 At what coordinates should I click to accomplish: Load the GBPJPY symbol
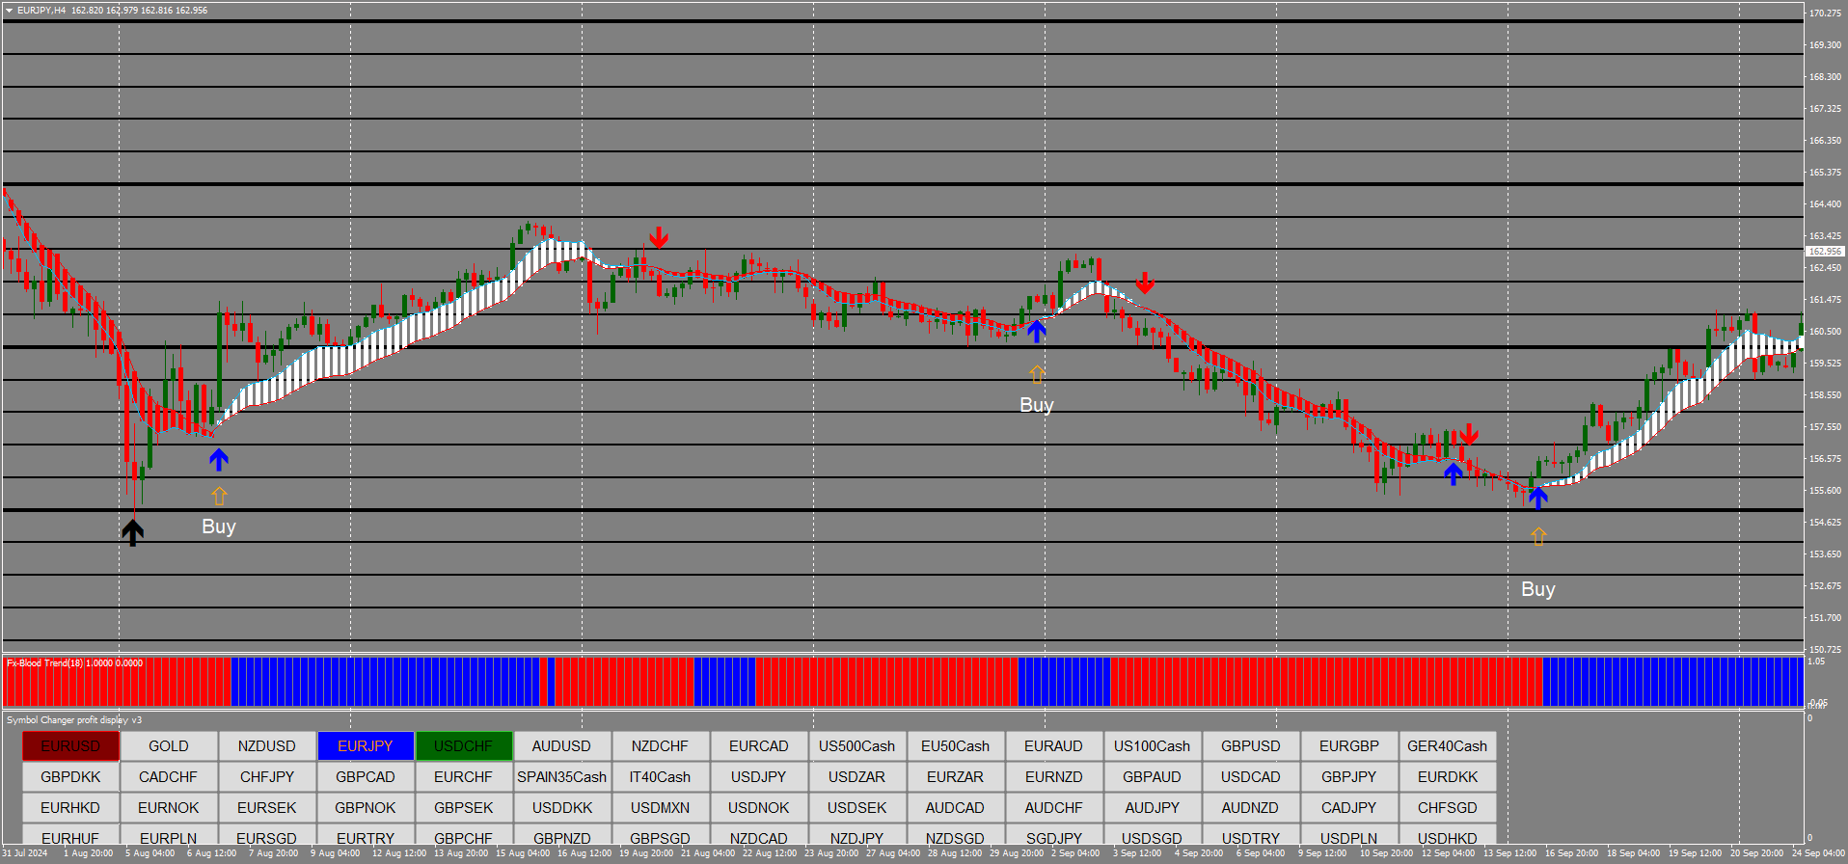click(x=1348, y=777)
